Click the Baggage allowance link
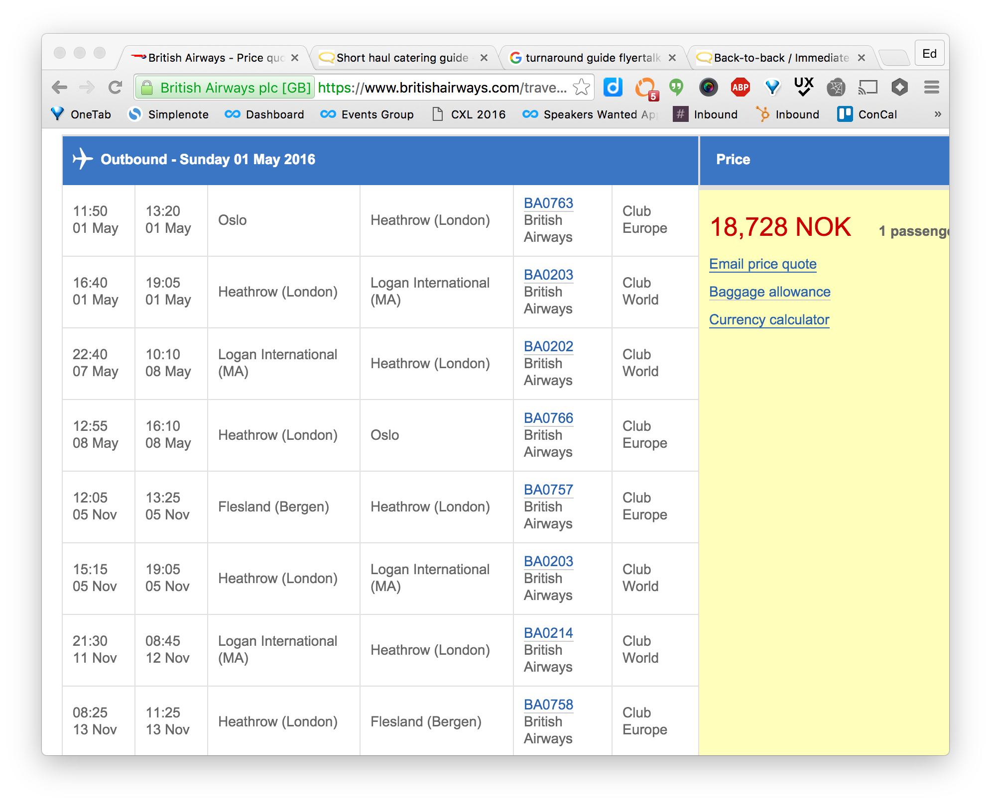The width and height of the screenshot is (991, 805). click(770, 292)
